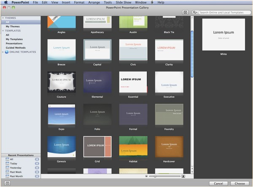Screen dimensions: 253x187
Task: Open the Window menu
Action: [x=141, y=2]
